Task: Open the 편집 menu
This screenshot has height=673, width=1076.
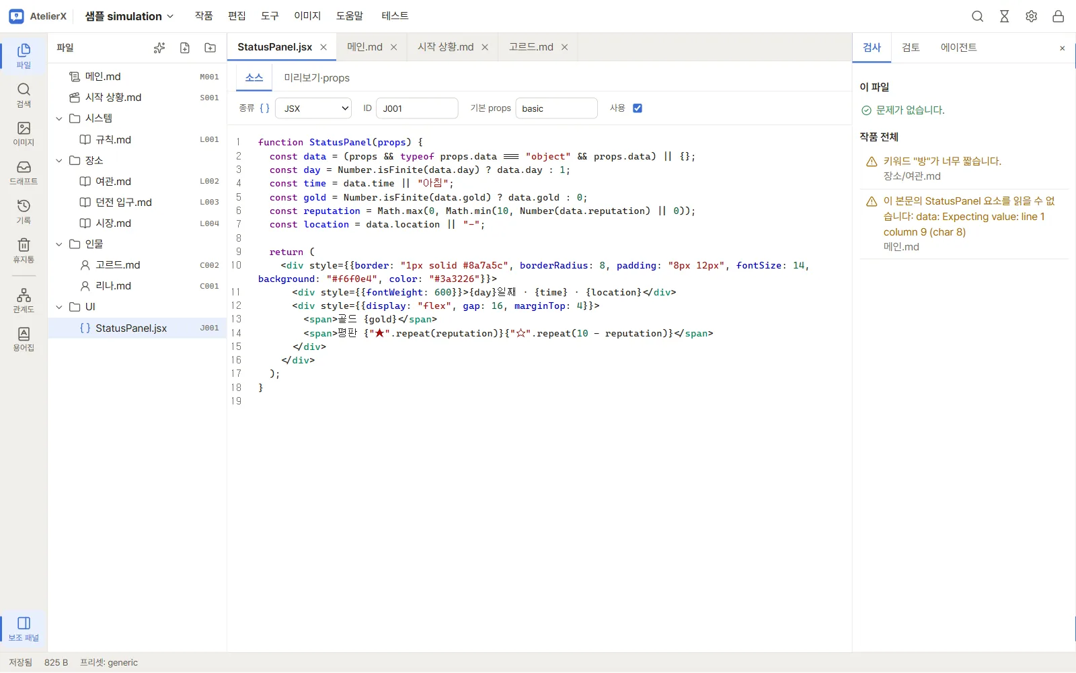Action: (x=237, y=16)
